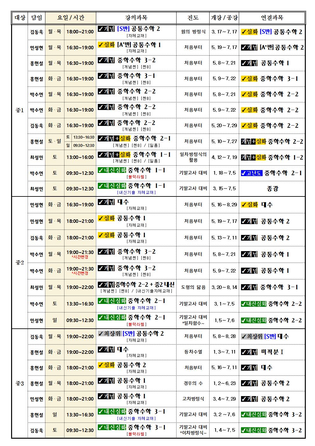Click the '종강' cell
The image size is (315, 446).
click(272, 189)
